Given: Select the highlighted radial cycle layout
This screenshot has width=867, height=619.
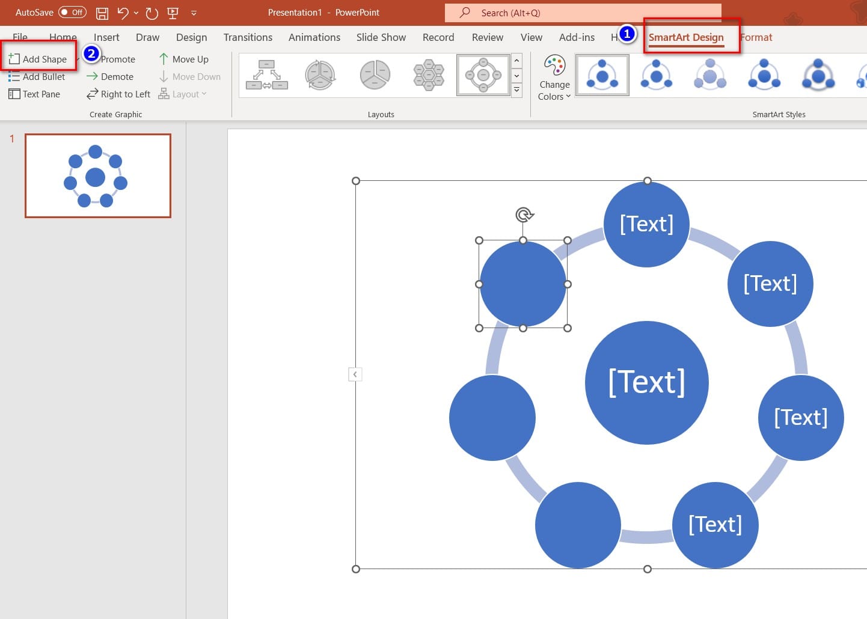Looking at the screenshot, I should coord(483,75).
